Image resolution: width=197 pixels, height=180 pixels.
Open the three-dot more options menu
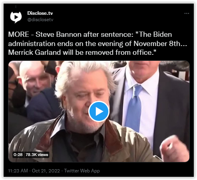187,14
